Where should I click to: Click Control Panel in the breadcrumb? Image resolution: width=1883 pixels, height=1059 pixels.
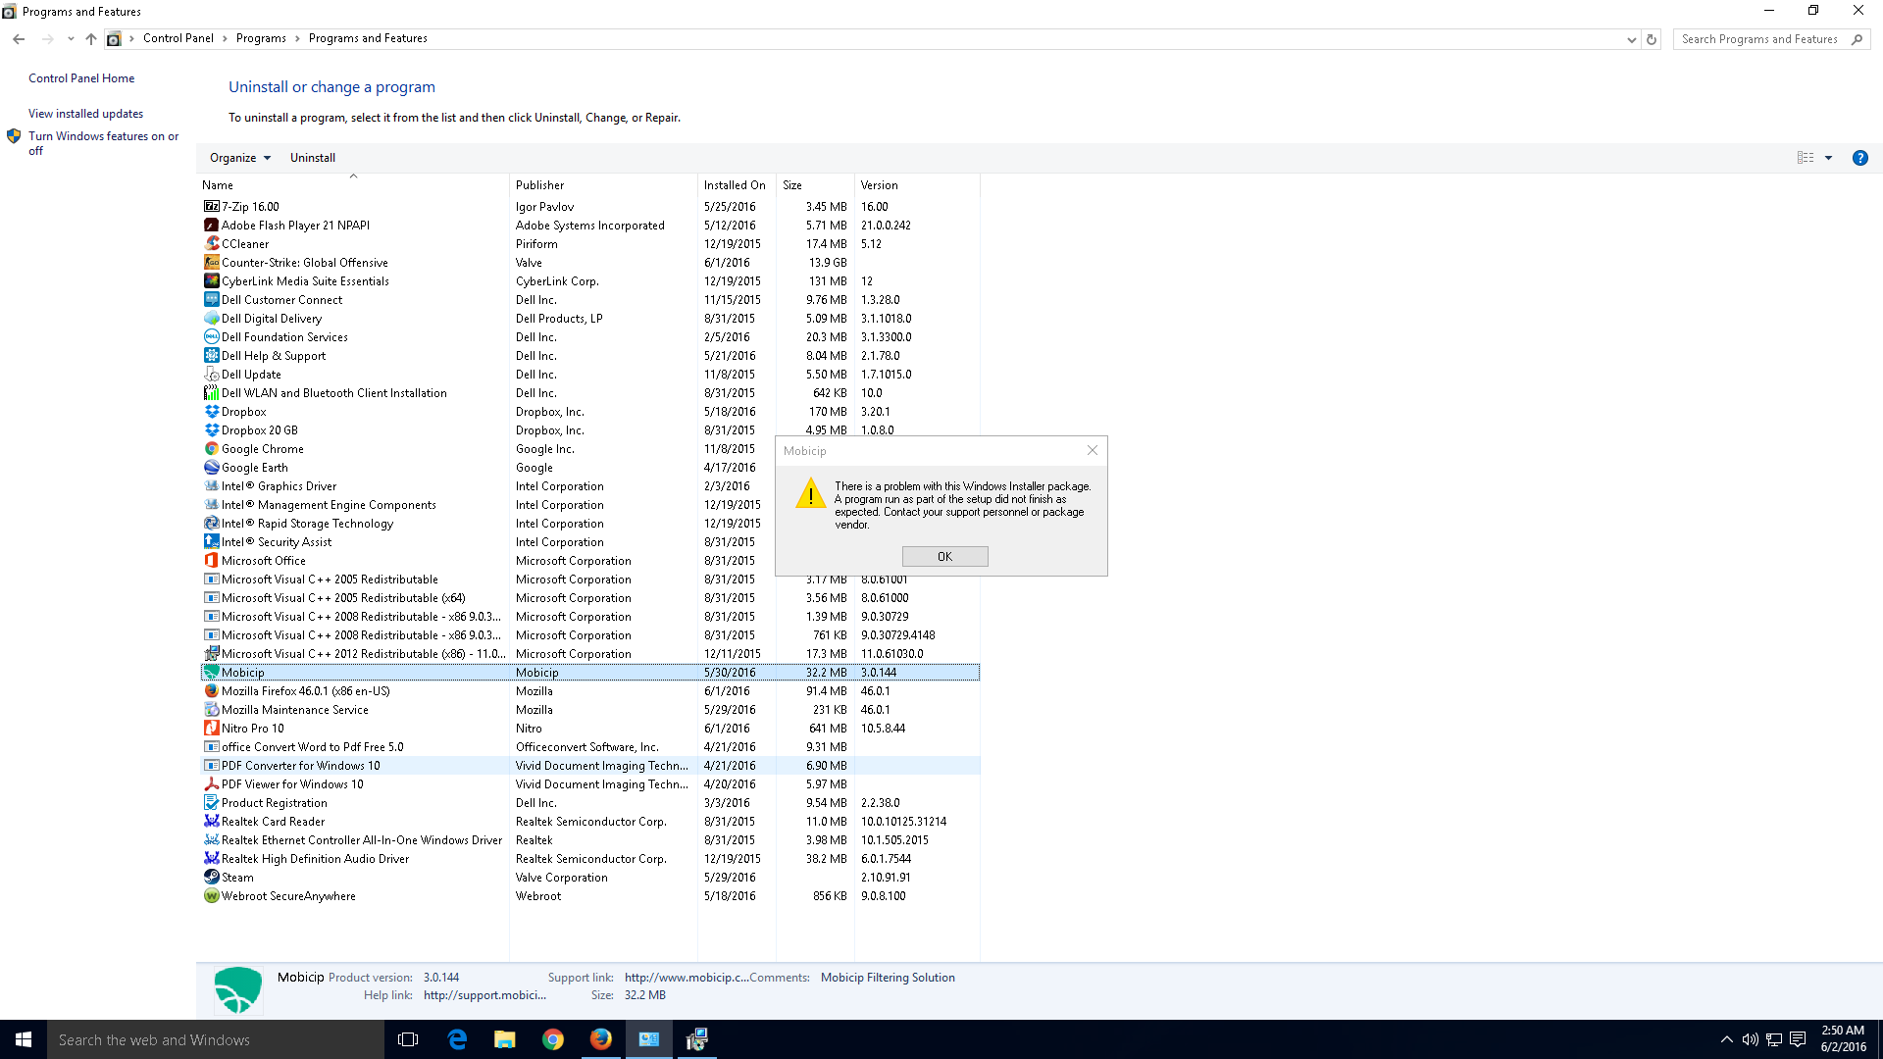click(x=178, y=38)
